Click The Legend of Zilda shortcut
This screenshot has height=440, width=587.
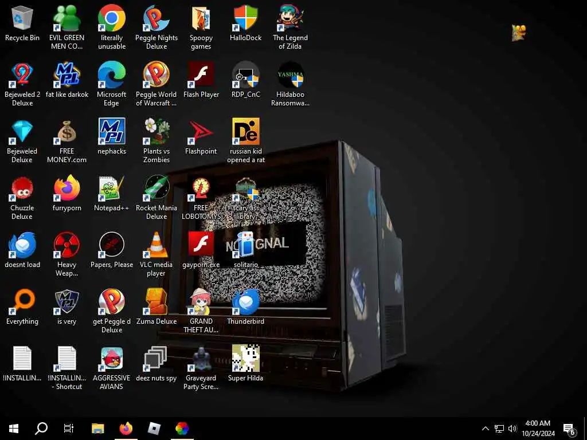[290, 18]
